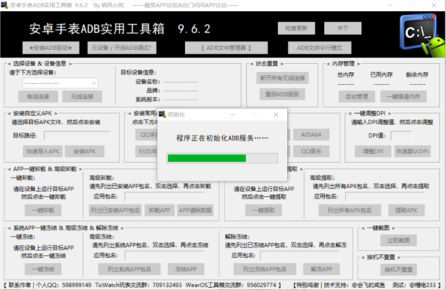
Task: Click 检查更新 button
Action: coord(297,28)
